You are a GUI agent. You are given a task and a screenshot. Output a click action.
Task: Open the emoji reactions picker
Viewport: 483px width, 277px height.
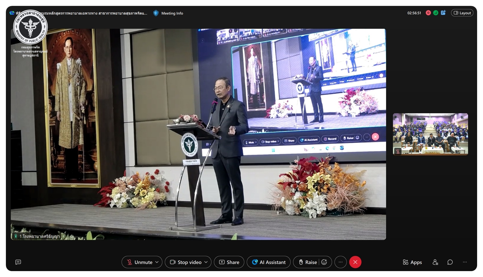coord(324,262)
